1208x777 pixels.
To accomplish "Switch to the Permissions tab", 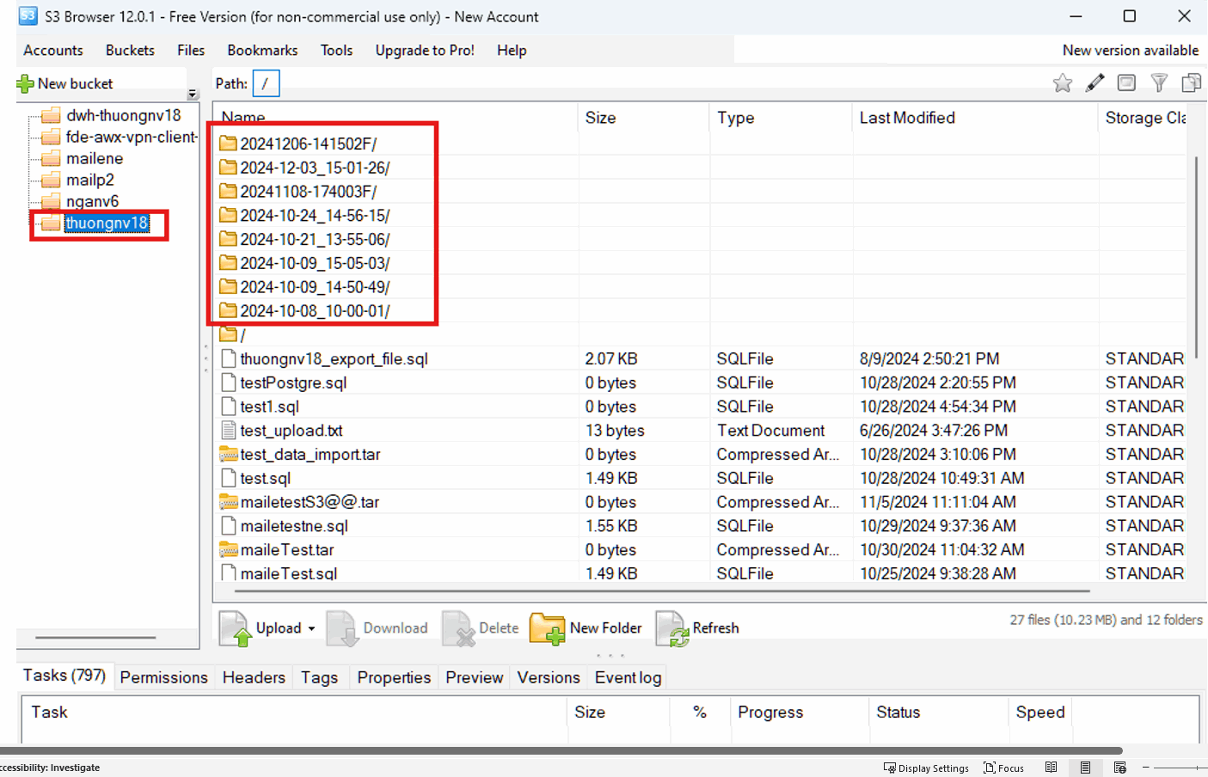I will 163,677.
